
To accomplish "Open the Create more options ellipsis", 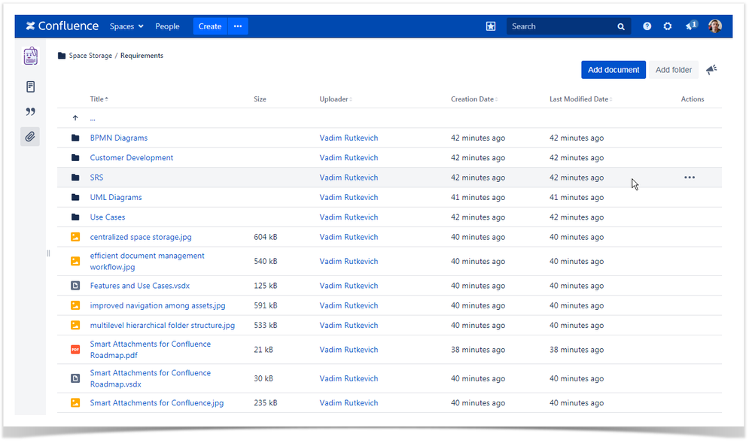I will pos(238,26).
